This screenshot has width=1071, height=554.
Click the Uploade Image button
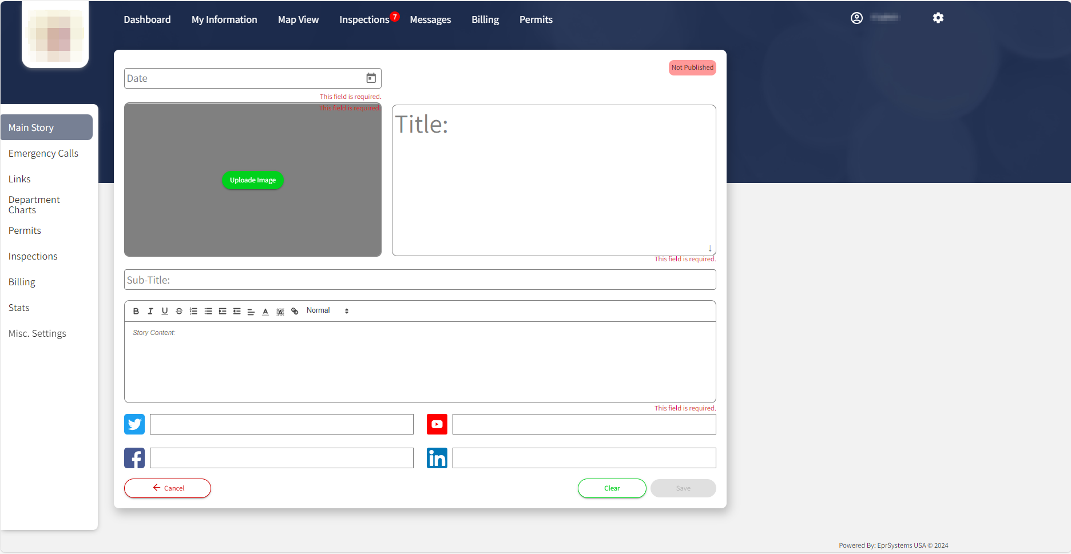click(252, 180)
